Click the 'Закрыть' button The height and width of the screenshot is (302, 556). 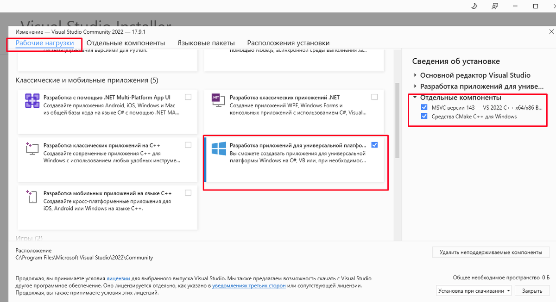tap(531, 291)
